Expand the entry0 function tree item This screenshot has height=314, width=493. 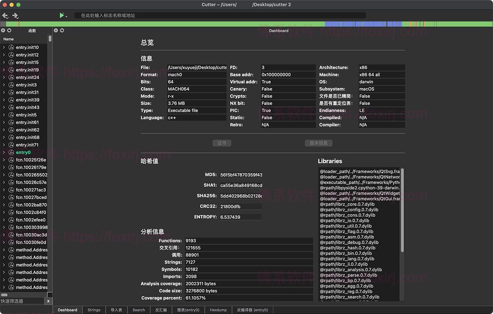click(x=4, y=152)
